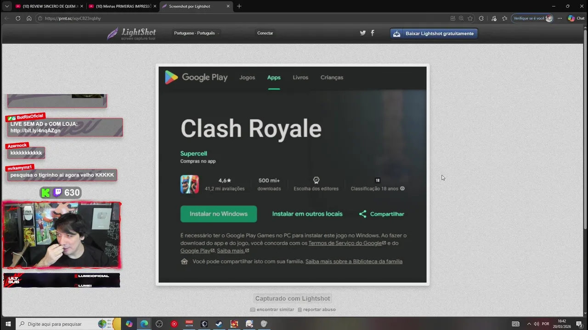
Task: Open the favorites list icon
Action: pyautogui.click(x=505, y=18)
